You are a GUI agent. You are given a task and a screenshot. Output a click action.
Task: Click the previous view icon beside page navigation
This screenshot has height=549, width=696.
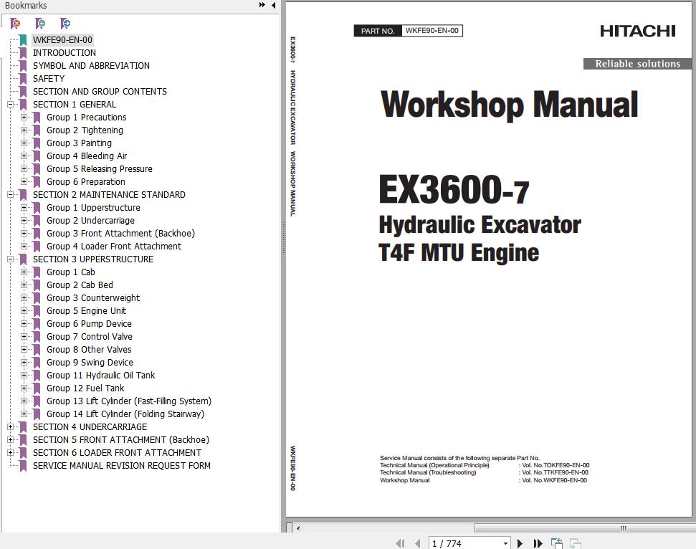557,543
